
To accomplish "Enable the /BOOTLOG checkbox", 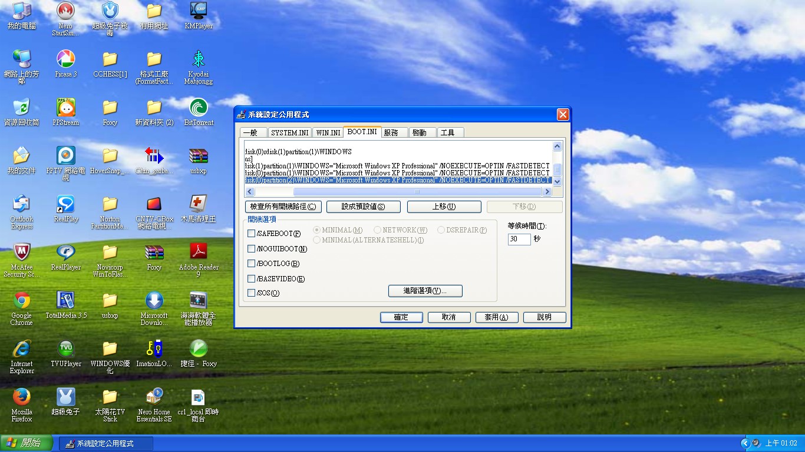I will [252, 263].
